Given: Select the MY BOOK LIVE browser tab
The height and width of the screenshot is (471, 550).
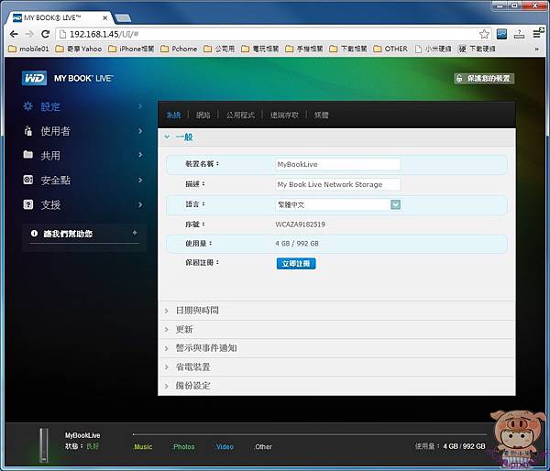Looking at the screenshot, I should pyautogui.click(x=58, y=17).
